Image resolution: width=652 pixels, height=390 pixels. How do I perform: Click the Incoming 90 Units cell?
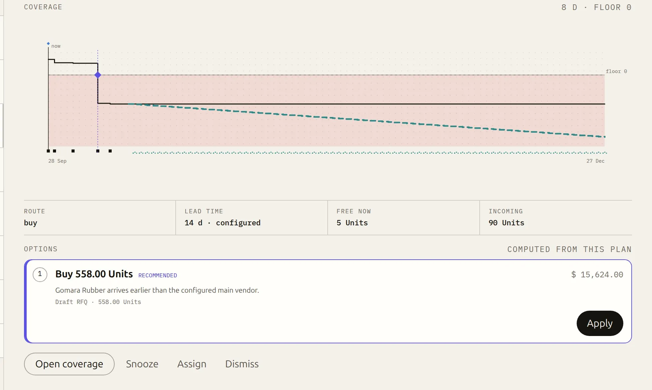(556, 218)
